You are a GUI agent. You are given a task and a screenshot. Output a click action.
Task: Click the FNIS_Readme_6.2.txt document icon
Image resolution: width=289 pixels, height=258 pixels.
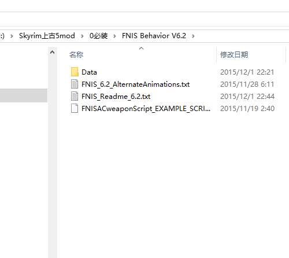[x=75, y=96]
